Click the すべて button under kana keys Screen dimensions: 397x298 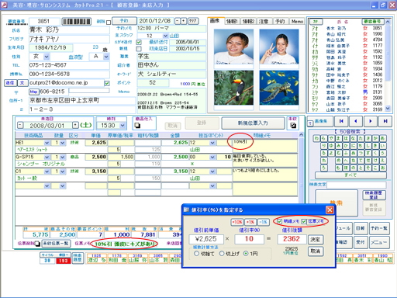(350, 175)
